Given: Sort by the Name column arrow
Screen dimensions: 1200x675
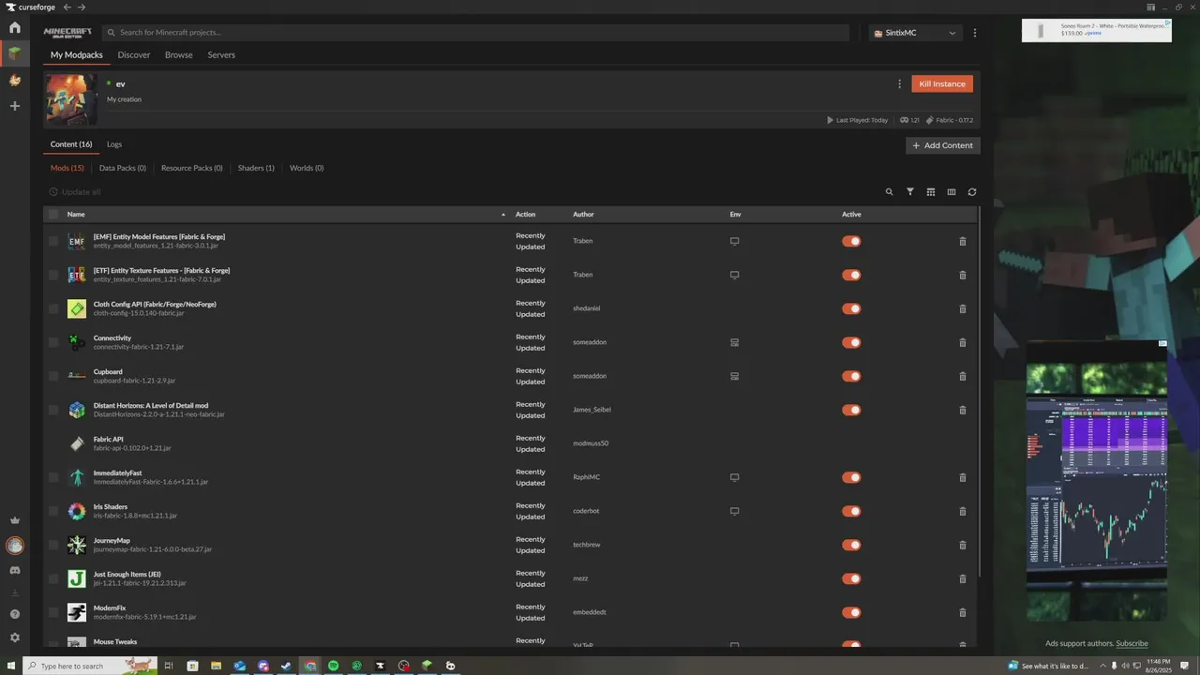Looking at the screenshot, I should [503, 215].
